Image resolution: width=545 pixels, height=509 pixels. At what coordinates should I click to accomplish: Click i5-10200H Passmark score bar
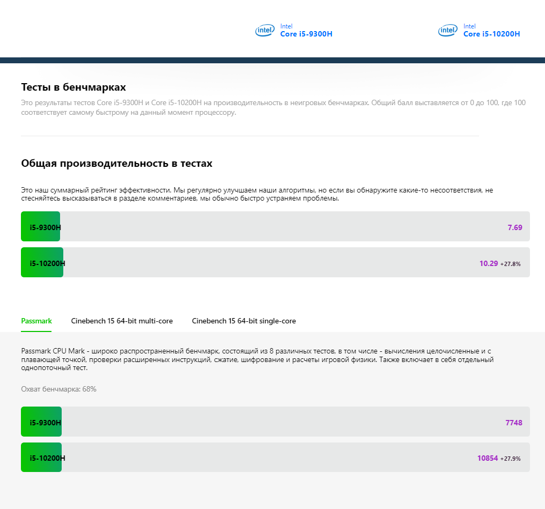[275, 457]
